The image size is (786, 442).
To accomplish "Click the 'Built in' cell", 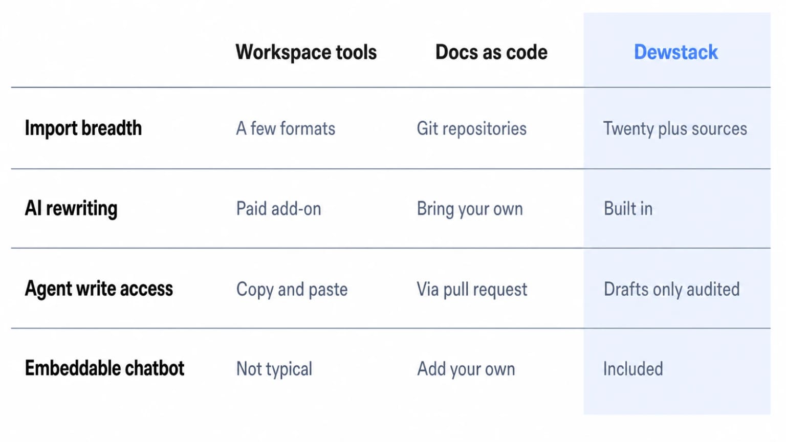I will [x=628, y=209].
